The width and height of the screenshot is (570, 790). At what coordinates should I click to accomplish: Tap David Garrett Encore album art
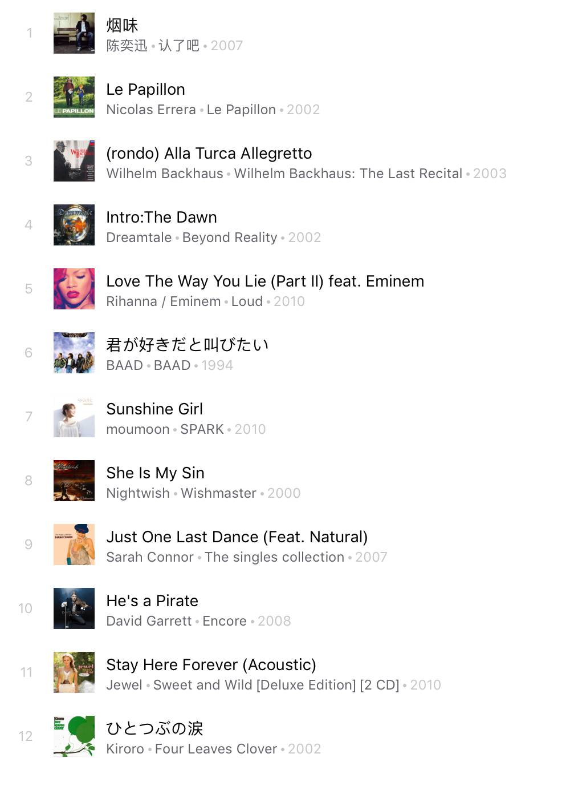coord(74,608)
